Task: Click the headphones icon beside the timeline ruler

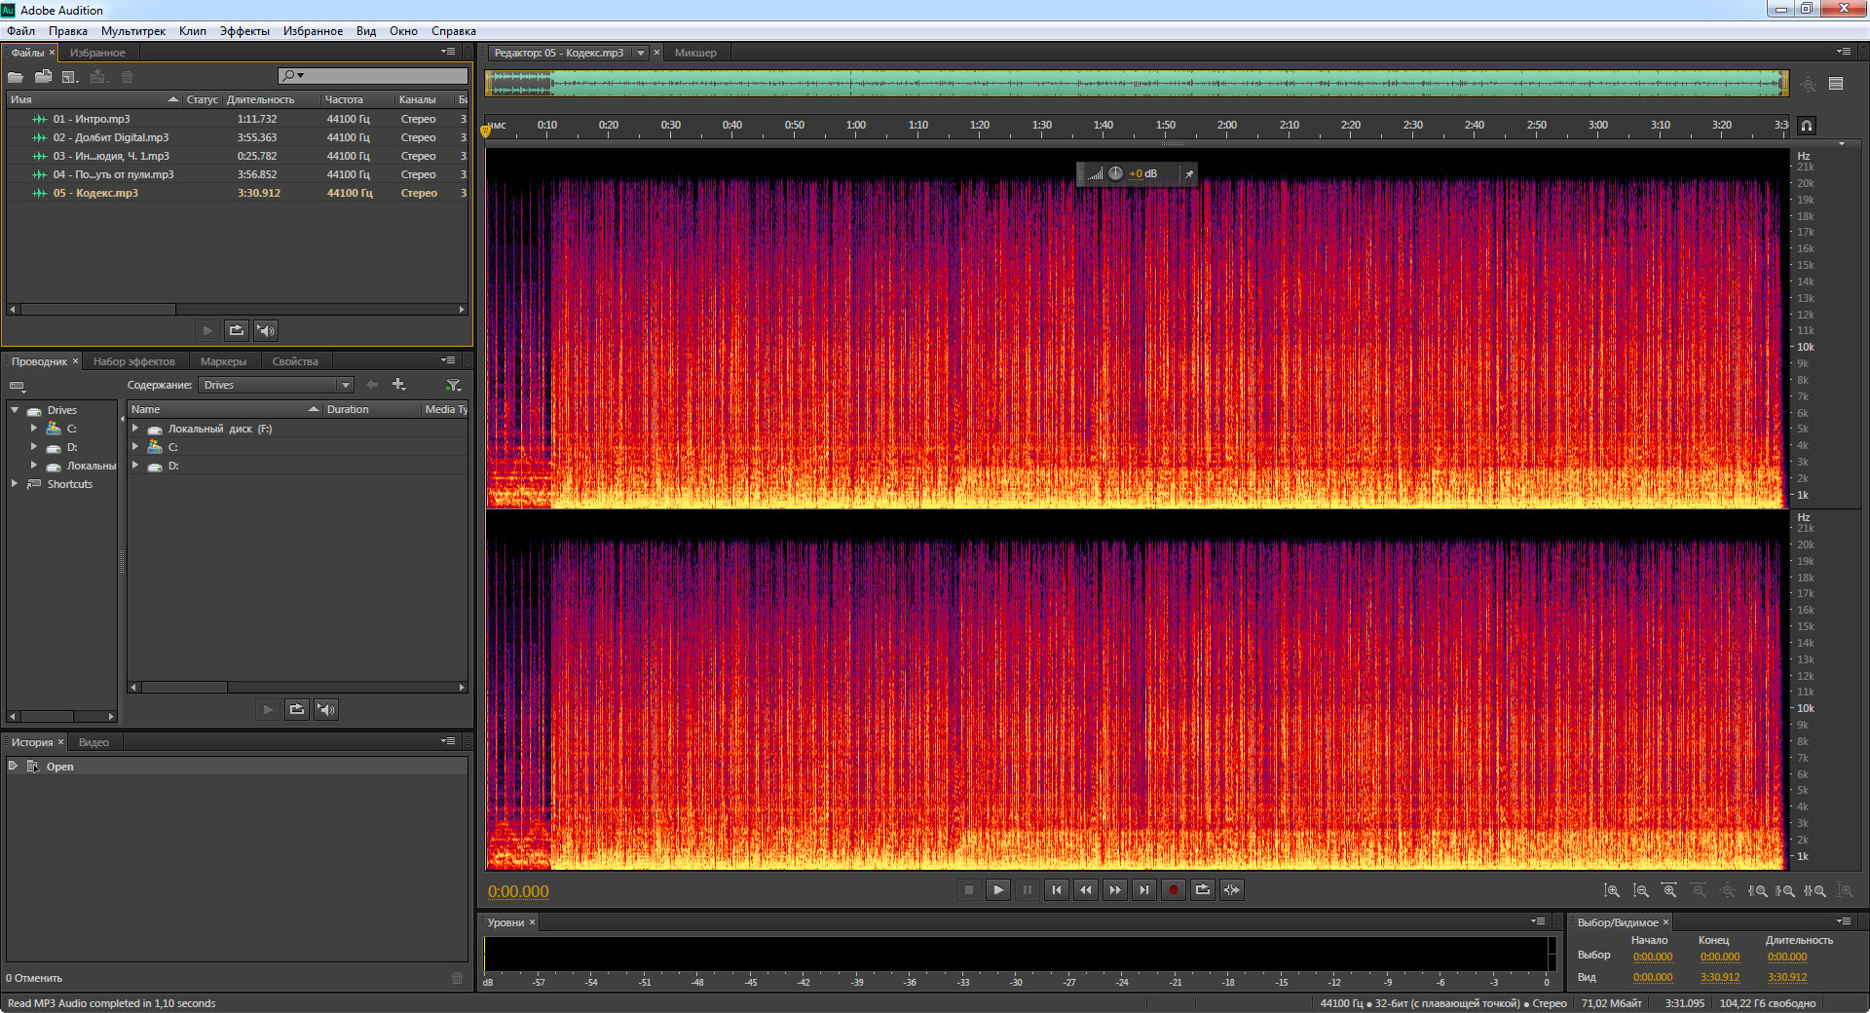Action: tap(1807, 126)
